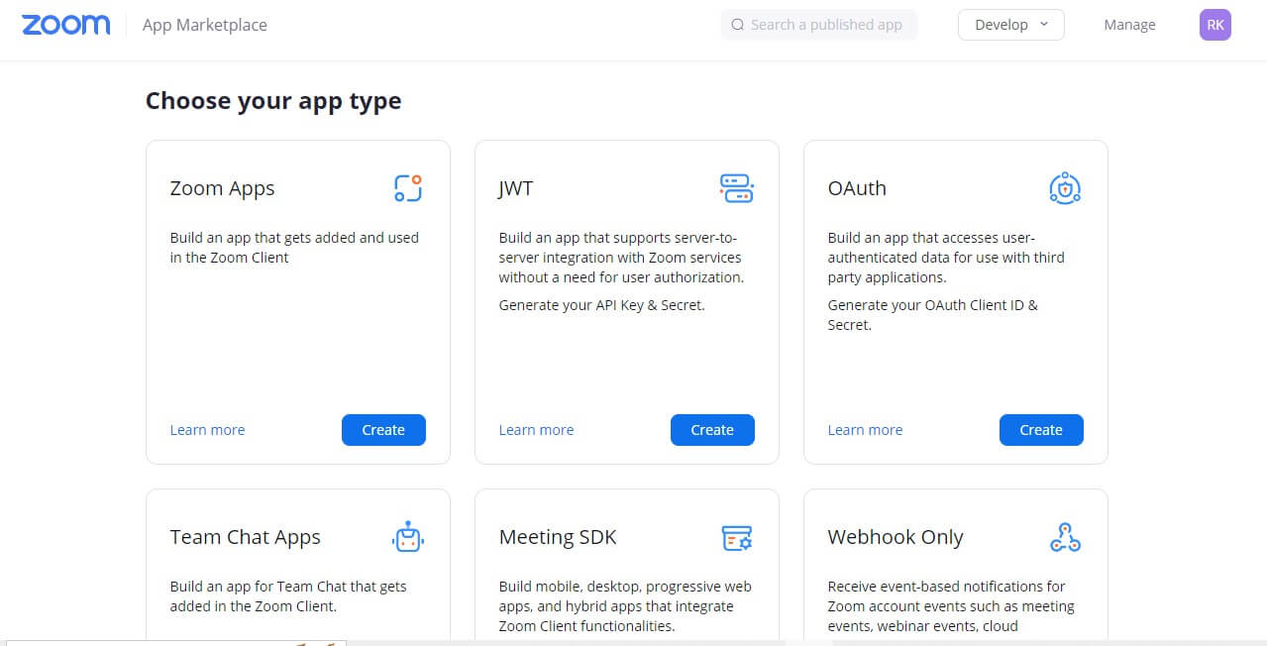Click the Zoom Apps title
The width and height of the screenshot is (1267, 646).
tap(222, 188)
